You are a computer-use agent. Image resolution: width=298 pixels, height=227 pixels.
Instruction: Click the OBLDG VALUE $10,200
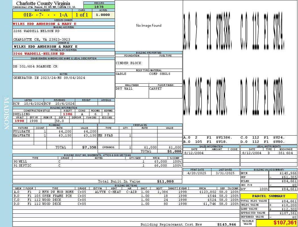289,205
